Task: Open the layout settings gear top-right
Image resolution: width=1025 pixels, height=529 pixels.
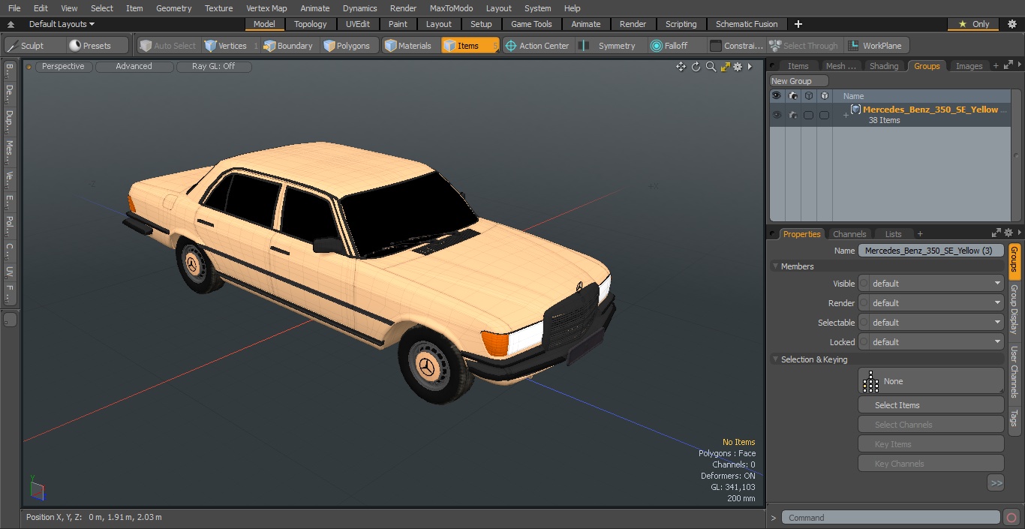Action: coord(1011,24)
